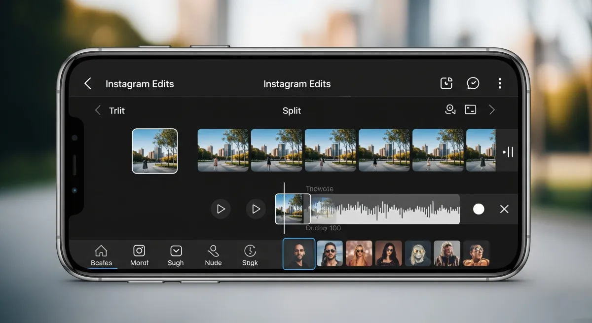Open the Stgk clock tab
This screenshot has height=323, width=592.
[x=250, y=255]
